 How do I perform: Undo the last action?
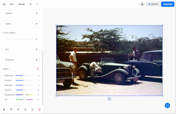point(31,4)
